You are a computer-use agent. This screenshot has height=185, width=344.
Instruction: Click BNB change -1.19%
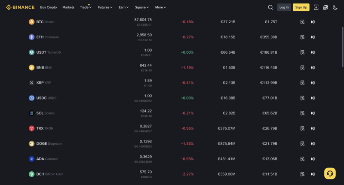tap(187, 67)
